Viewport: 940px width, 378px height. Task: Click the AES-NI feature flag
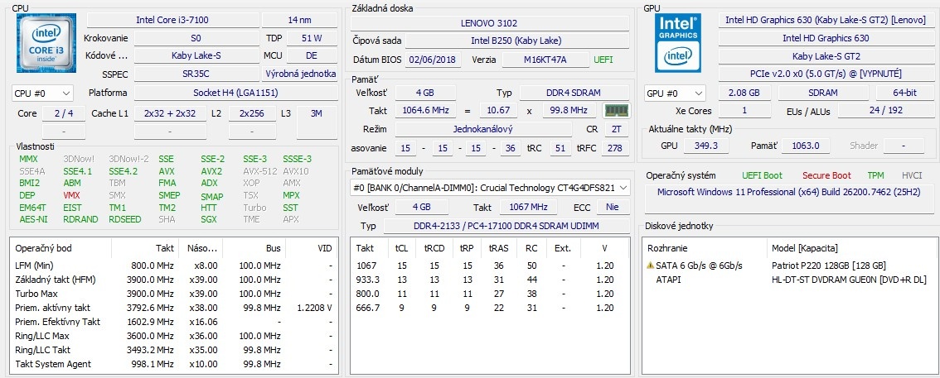pyautogui.click(x=31, y=219)
